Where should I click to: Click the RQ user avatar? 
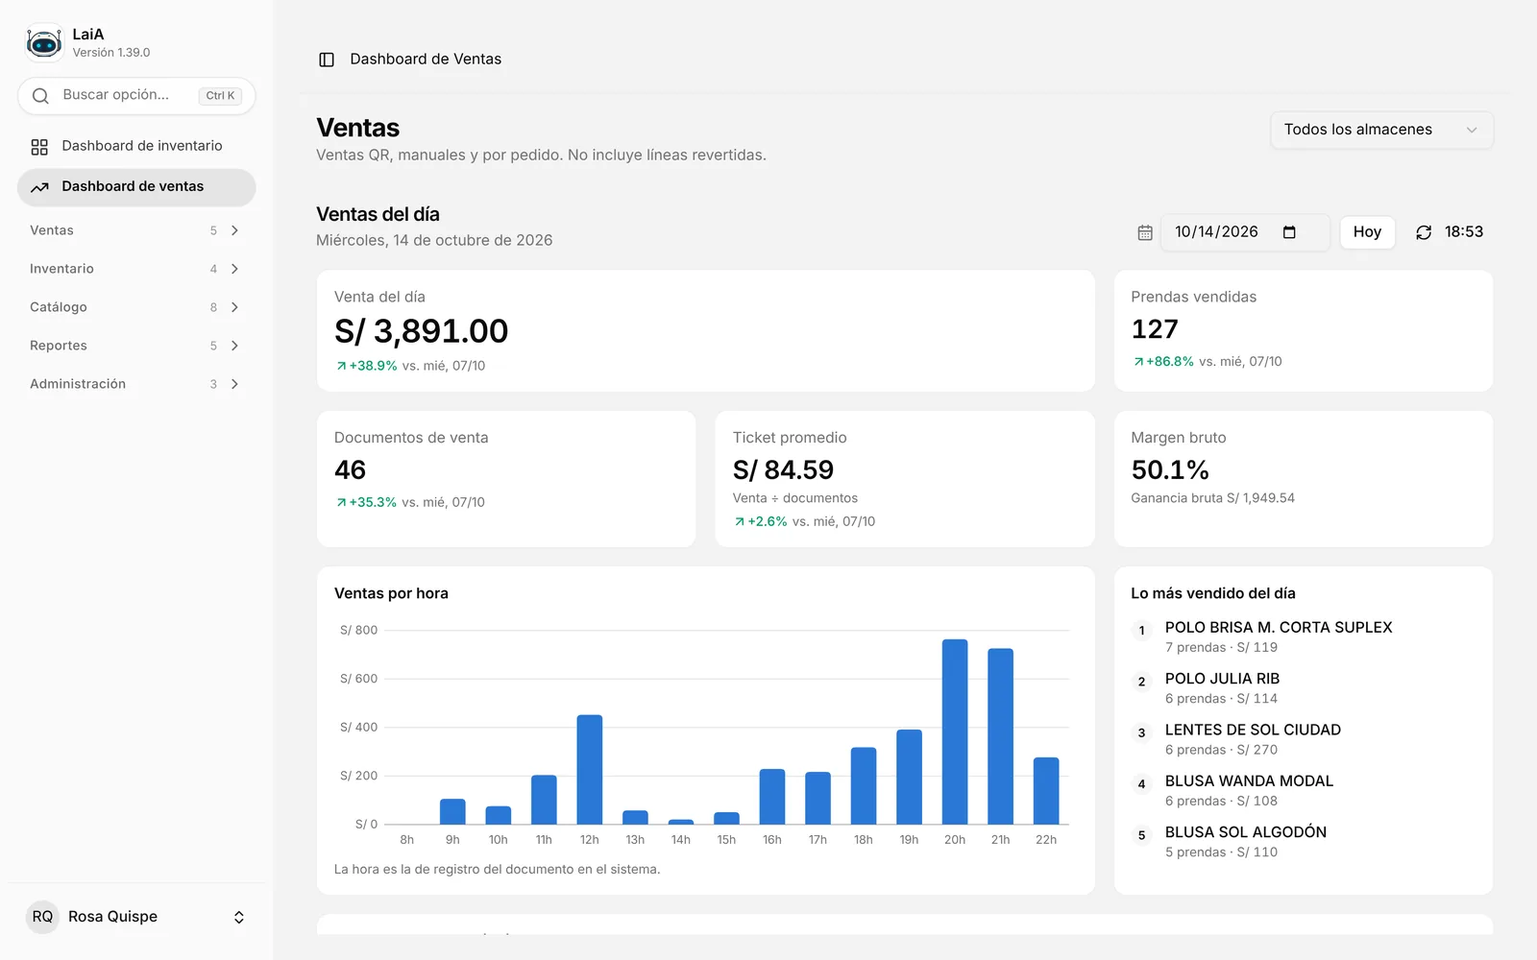[x=42, y=917]
